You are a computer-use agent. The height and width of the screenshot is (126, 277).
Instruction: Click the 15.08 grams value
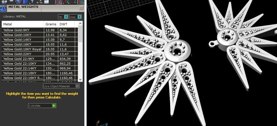pyautogui.click(x=50, y=40)
